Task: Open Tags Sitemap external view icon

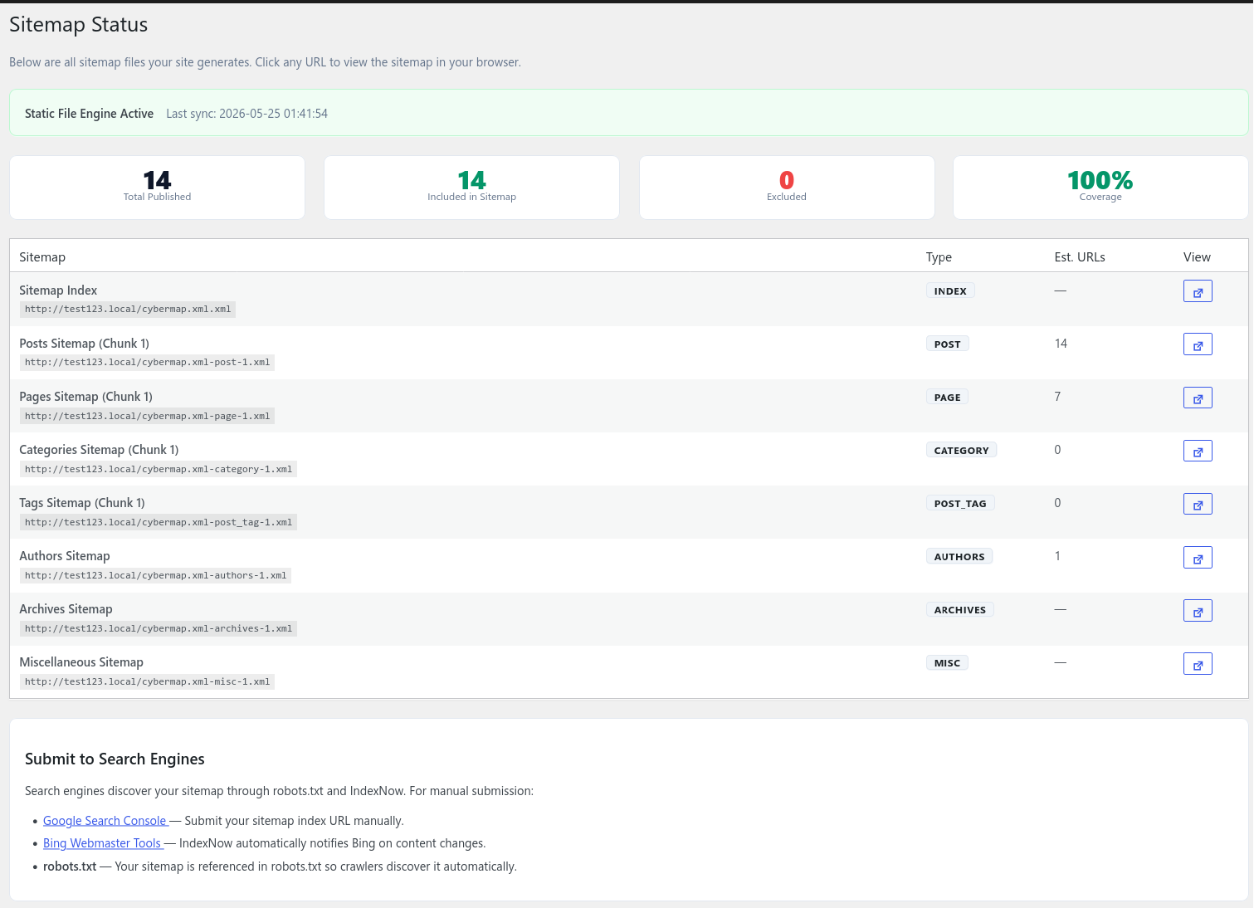Action: coord(1198,504)
